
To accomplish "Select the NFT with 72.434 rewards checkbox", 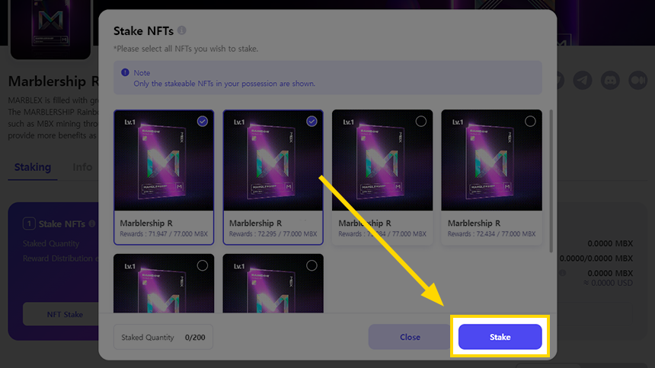I will [x=530, y=122].
